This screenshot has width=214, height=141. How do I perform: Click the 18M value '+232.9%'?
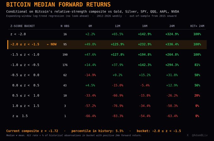(145, 44)
